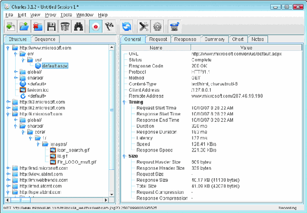This screenshot has width=307, height=213.
Task: Switch to the Request tab
Action: coord(158,39)
